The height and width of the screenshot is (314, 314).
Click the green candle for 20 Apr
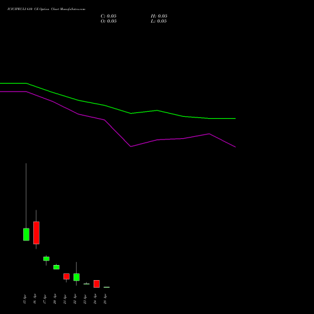(57, 267)
